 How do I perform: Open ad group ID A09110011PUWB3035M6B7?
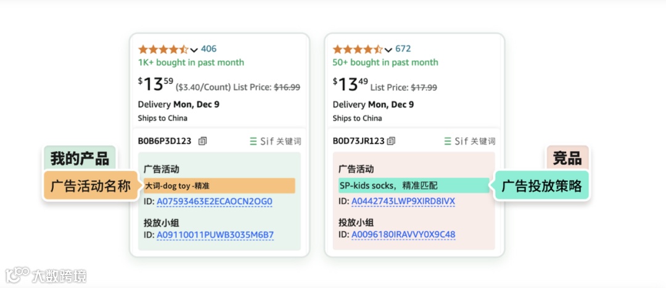click(215, 235)
